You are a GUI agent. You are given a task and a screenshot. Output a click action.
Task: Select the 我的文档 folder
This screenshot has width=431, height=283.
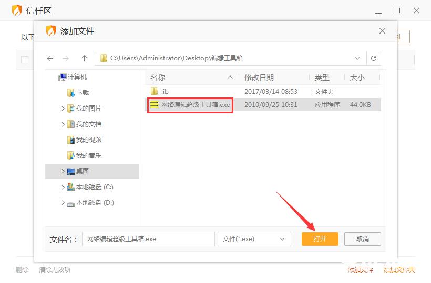[85, 124]
